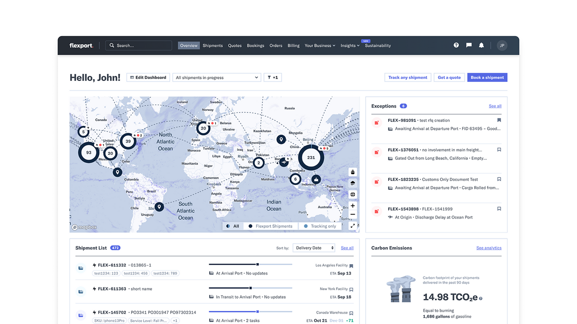Open the notifications bell
Viewport: 577px width, 324px height.
pos(481,45)
